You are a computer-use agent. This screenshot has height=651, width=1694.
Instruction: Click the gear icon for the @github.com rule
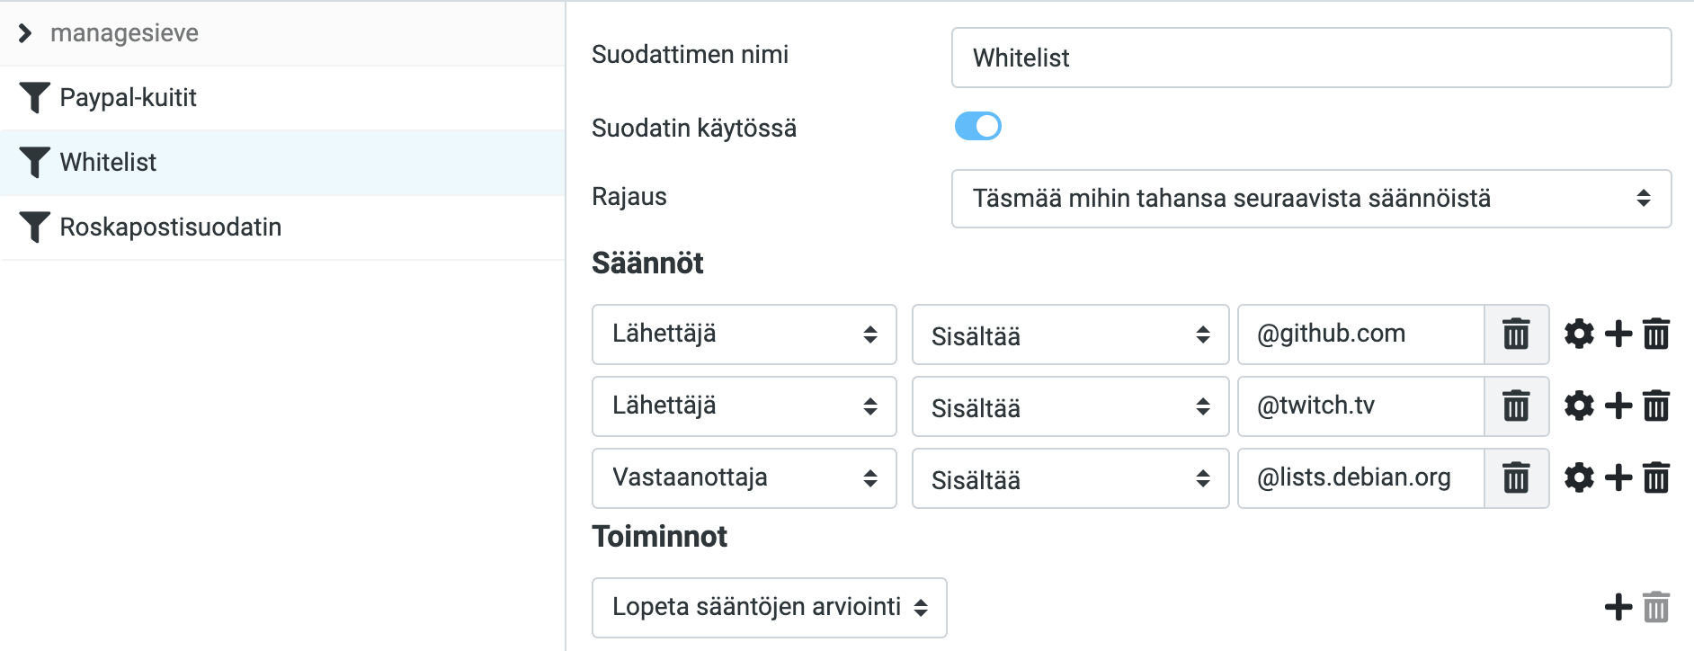tap(1579, 334)
